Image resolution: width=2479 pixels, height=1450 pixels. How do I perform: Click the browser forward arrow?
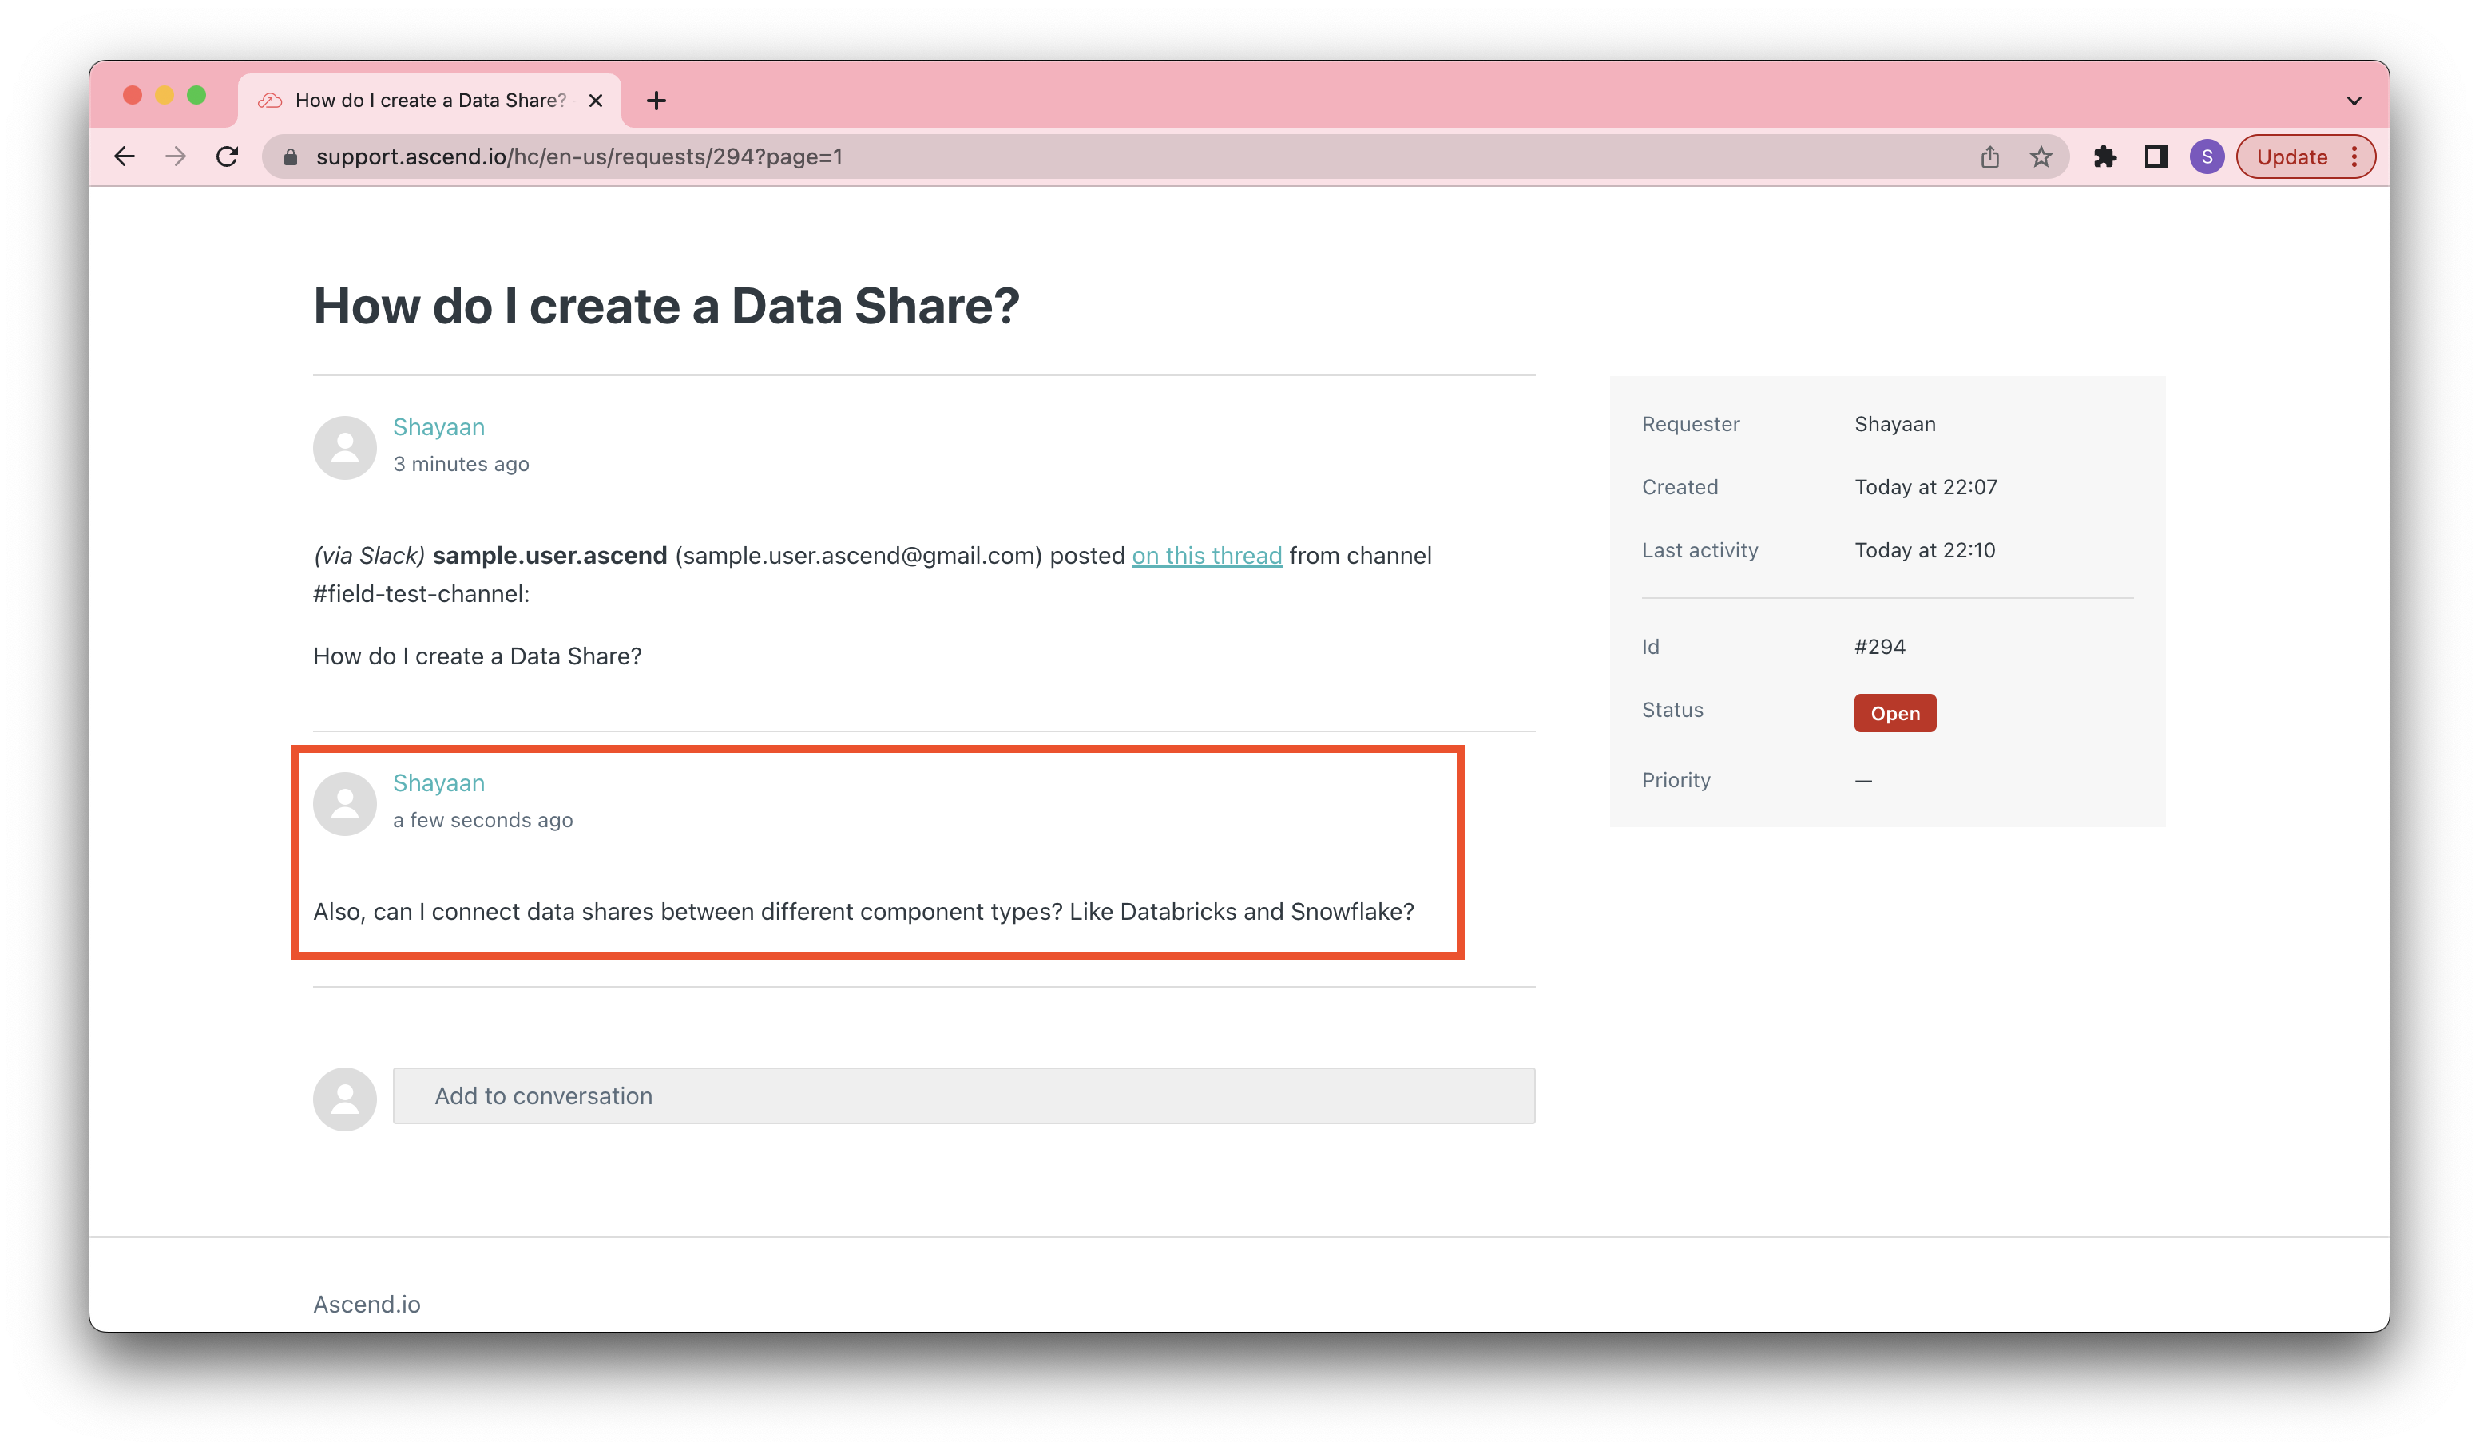(x=176, y=156)
